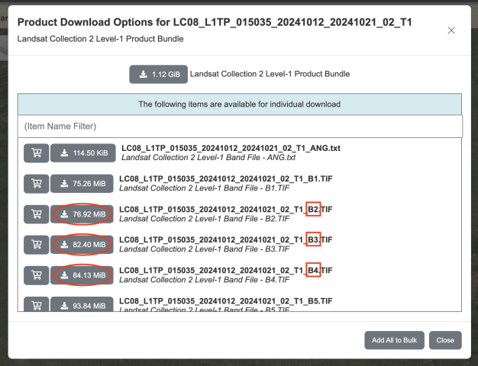Add ANG.txt file to bulk cart
478x366 pixels.
tap(37, 152)
